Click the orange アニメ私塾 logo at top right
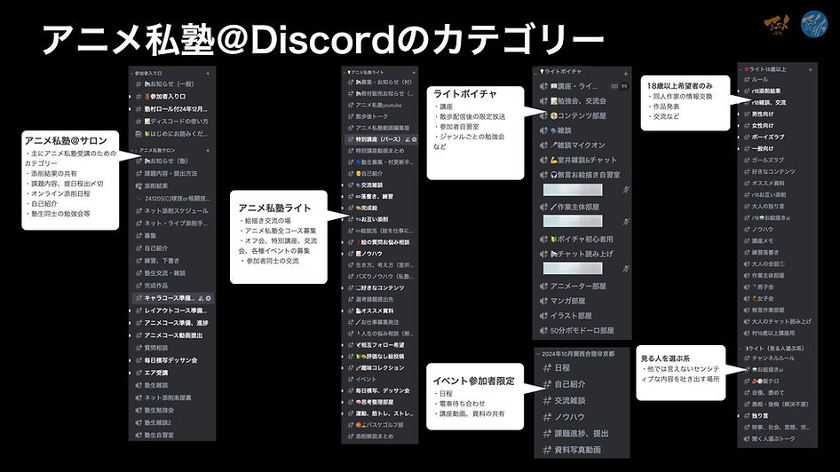The height and width of the screenshot is (472, 840). coord(776,25)
